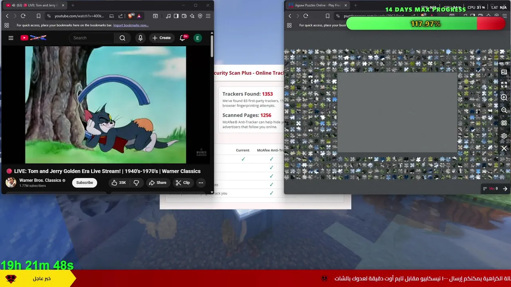The width and height of the screenshot is (511, 287).
Task: Select the LIVE: Tom and Jerry browser tab
Action: coord(35,5)
